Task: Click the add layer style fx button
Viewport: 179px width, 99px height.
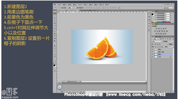Action: click(x=158, y=92)
